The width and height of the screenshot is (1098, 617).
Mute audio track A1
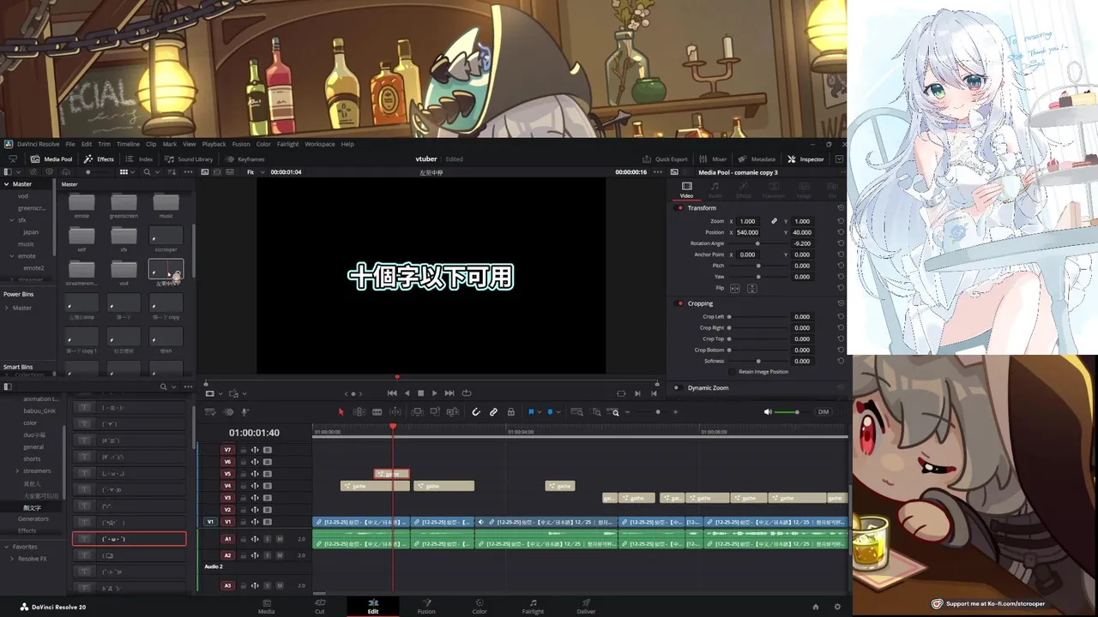pos(280,539)
